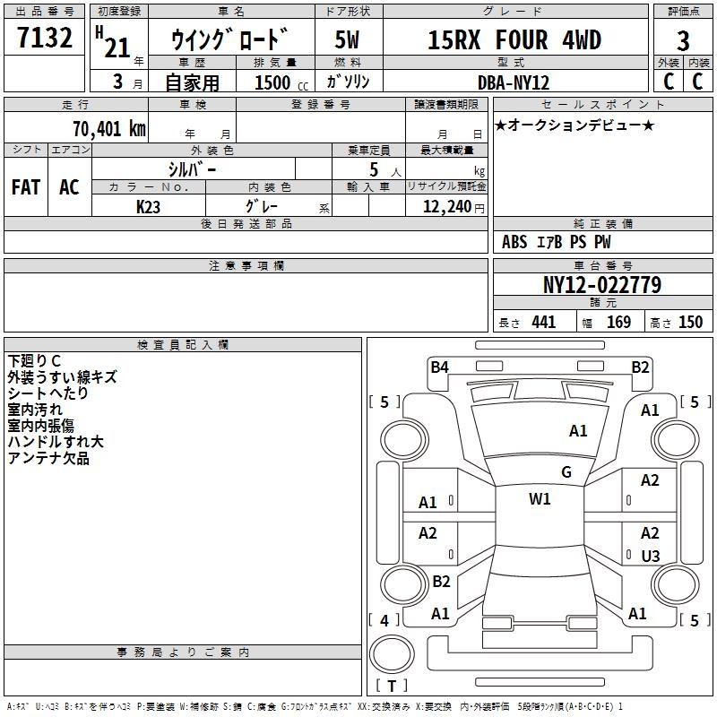Select the FAT transmission cell

click(26, 187)
